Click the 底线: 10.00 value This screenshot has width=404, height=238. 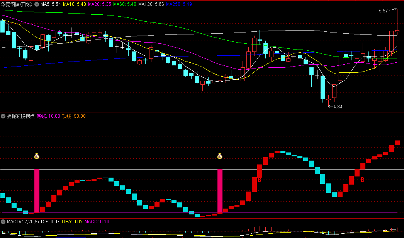click(48, 116)
